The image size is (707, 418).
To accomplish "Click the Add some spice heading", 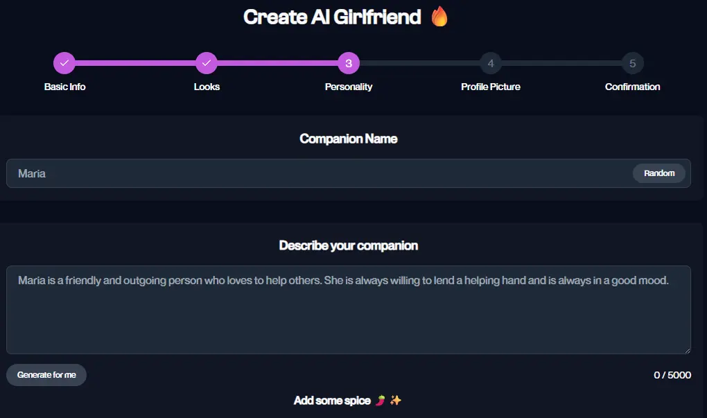I will [332, 401].
